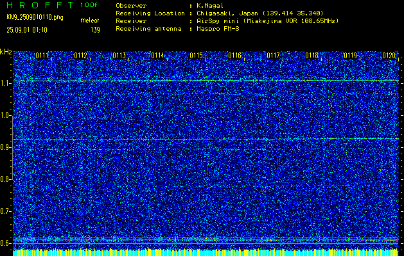The image size is (404, 256).
Task: Click the 0117 time marker
Action: (x=274, y=56)
